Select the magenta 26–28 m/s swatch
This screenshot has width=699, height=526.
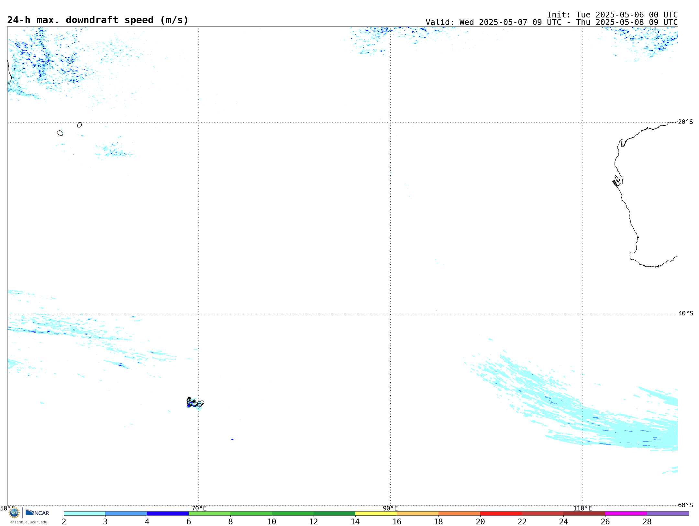(626, 514)
